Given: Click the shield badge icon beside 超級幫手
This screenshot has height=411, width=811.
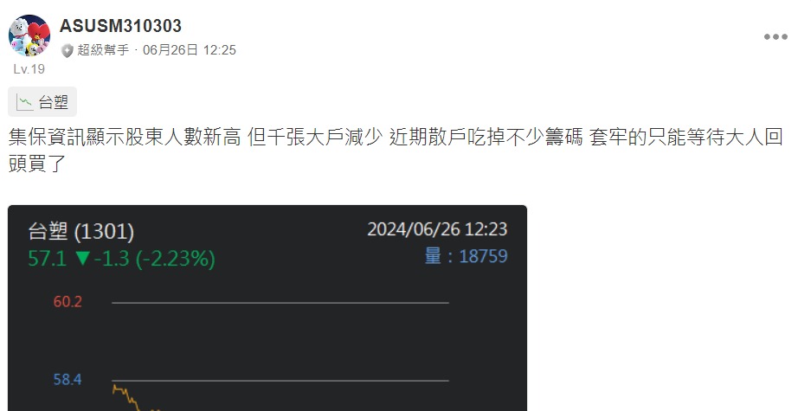Looking at the screenshot, I should coord(67,50).
